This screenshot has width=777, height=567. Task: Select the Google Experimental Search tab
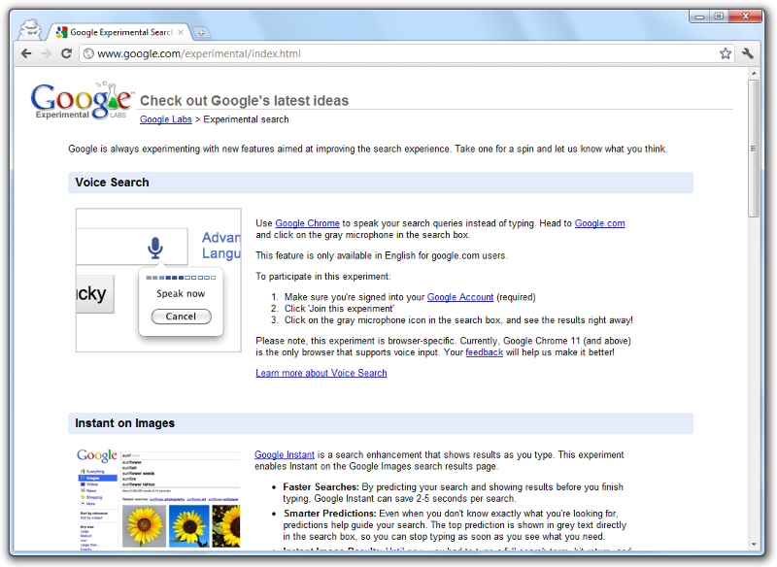pos(119,32)
